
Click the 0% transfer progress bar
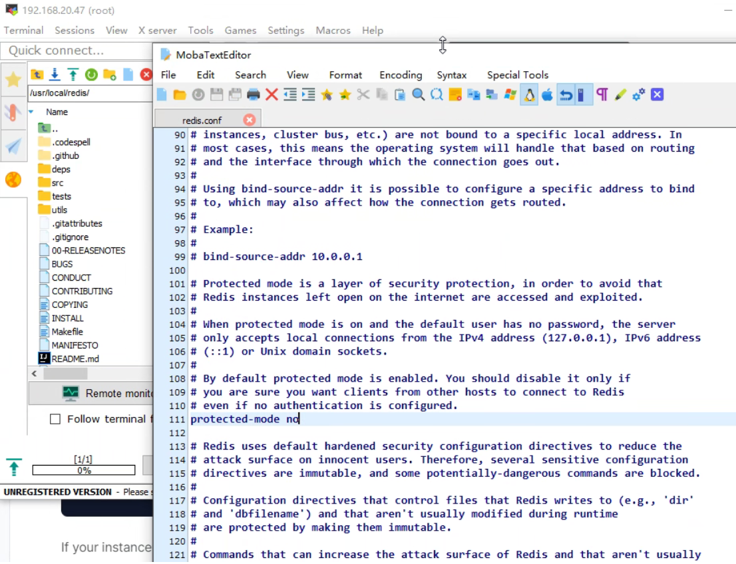(84, 470)
